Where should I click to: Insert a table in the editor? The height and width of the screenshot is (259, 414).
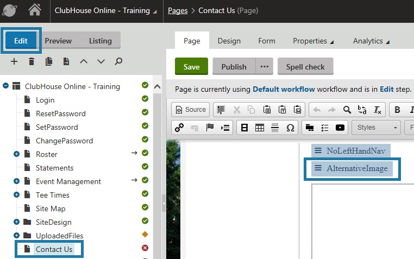(x=260, y=128)
